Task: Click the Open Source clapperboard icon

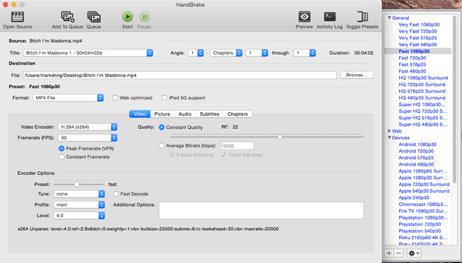Action: click(17, 17)
